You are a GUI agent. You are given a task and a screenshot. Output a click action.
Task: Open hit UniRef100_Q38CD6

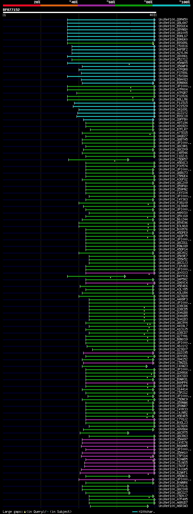173,306
